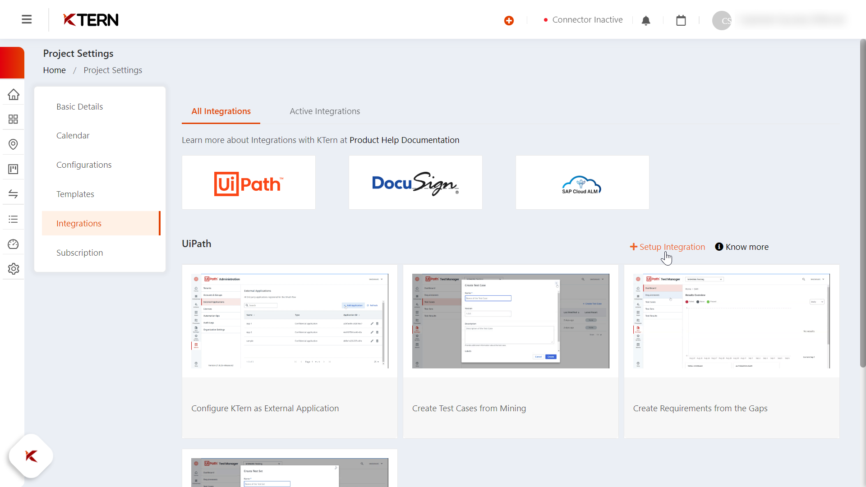Open the calendar icon in header

[681, 20]
